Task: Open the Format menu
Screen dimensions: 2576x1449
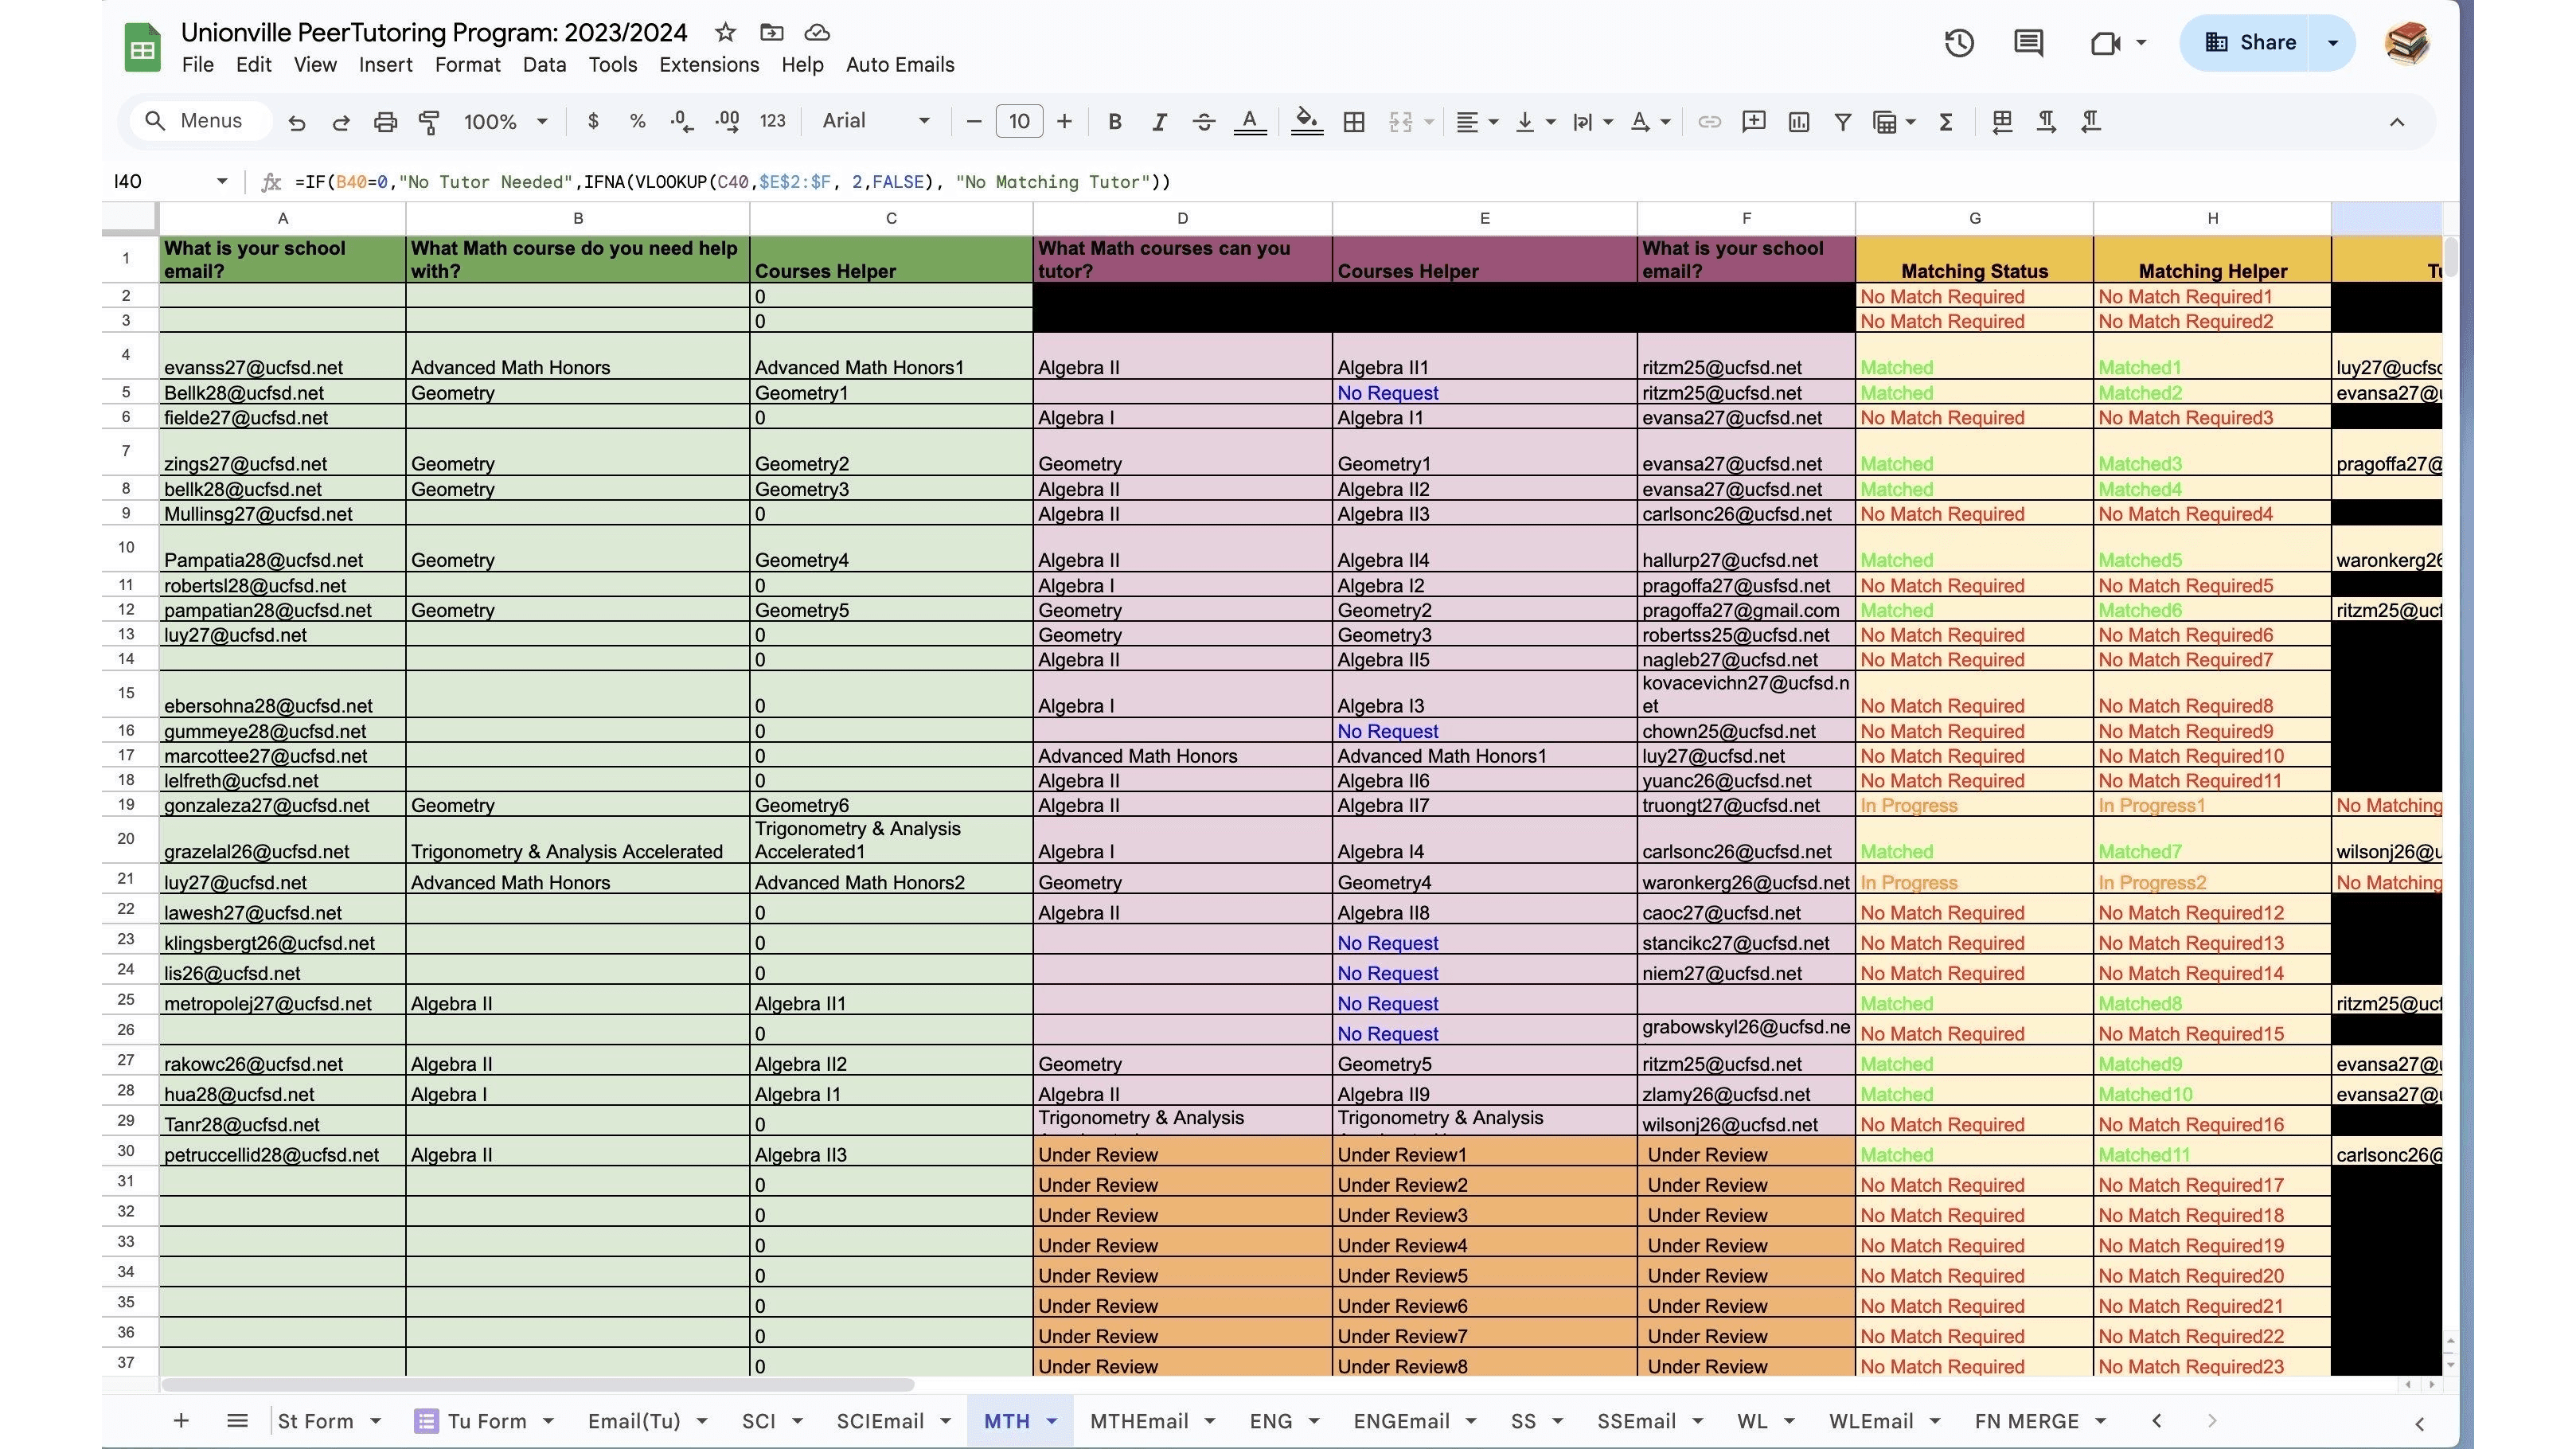Action: 468,65
